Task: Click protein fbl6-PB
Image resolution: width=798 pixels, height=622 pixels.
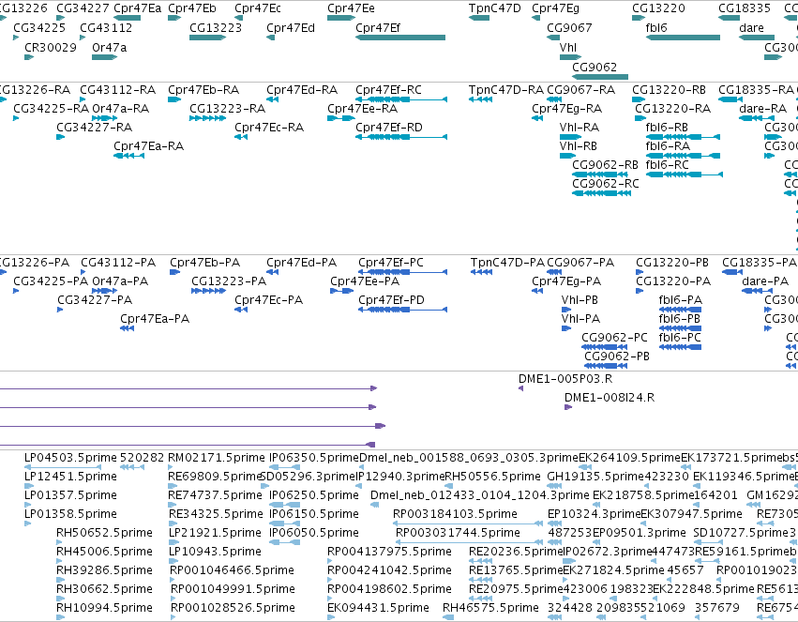Action: click(x=680, y=328)
